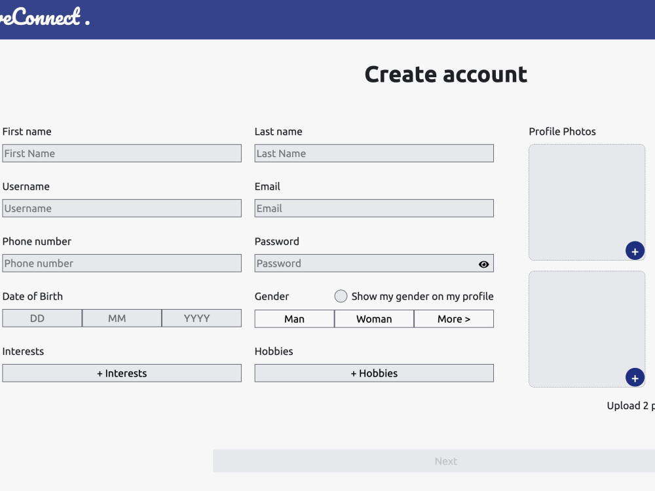This screenshot has width=655, height=491.
Task: Toggle password visibility eye icon
Action: pos(484,264)
